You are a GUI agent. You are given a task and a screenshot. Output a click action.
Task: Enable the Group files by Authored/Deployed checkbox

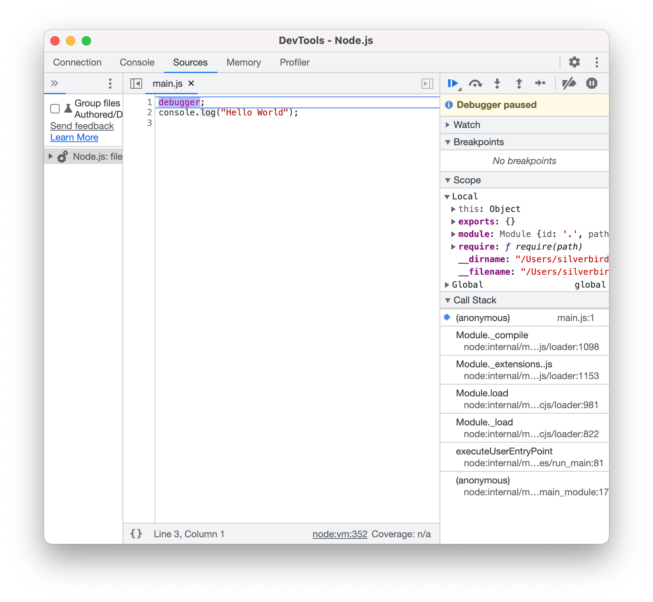[x=55, y=108]
